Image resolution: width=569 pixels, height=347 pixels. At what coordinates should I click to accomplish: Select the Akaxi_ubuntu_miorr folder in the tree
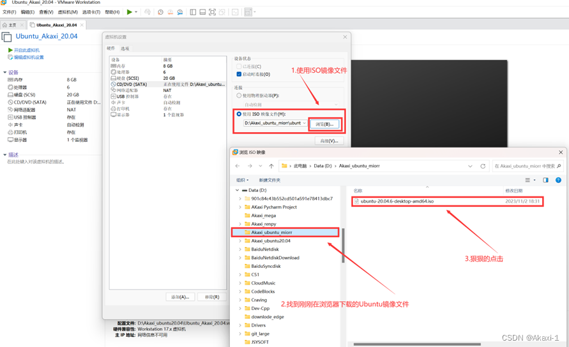pos(285,232)
